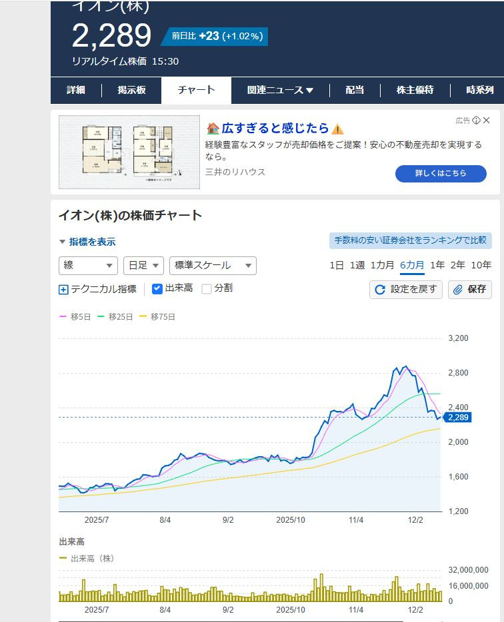The image size is (504, 622).
Task: Switch to the 掲示板 tab
Action: point(131,91)
